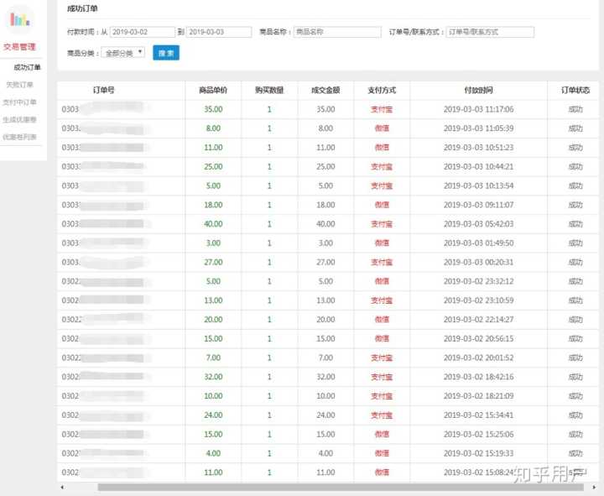Go to 支付中订单 in the sidebar
The height and width of the screenshot is (496, 604).
tap(20, 102)
